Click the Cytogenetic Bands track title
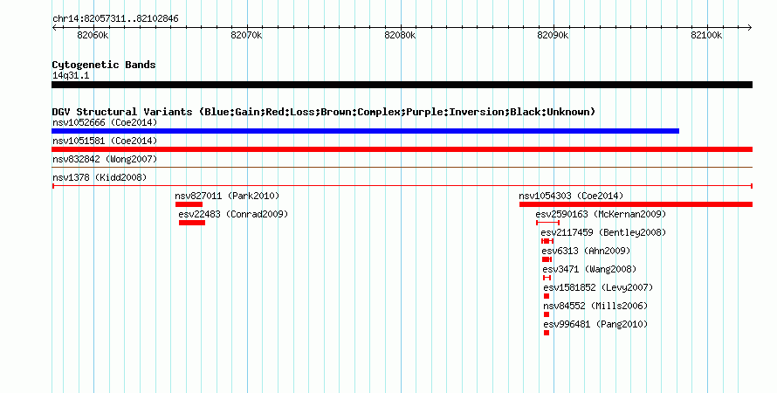This screenshot has height=393, width=777. coord(104,65)
